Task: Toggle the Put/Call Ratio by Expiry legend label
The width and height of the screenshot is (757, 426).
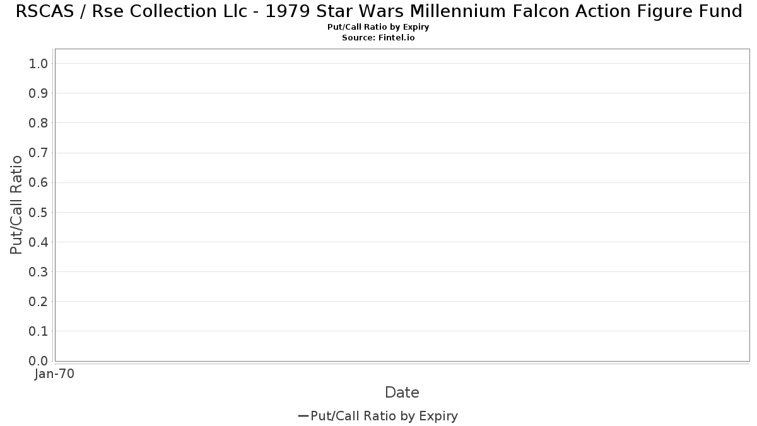Action: click(x=384, y=416)
